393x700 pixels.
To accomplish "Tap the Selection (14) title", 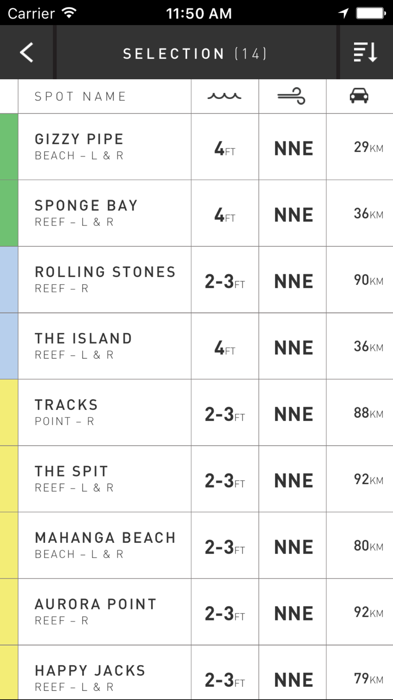I will (195, 54).
